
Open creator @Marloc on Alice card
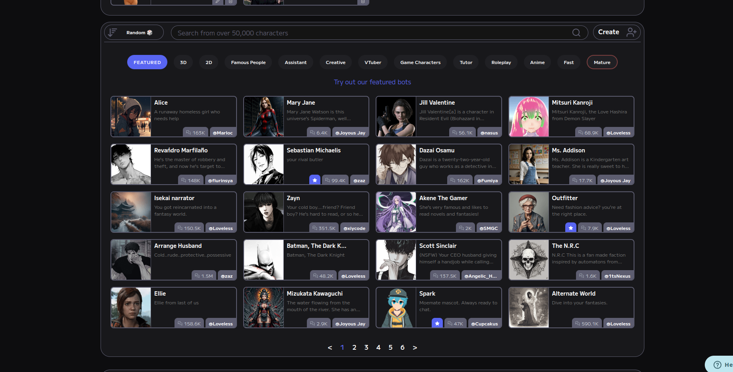223,132
